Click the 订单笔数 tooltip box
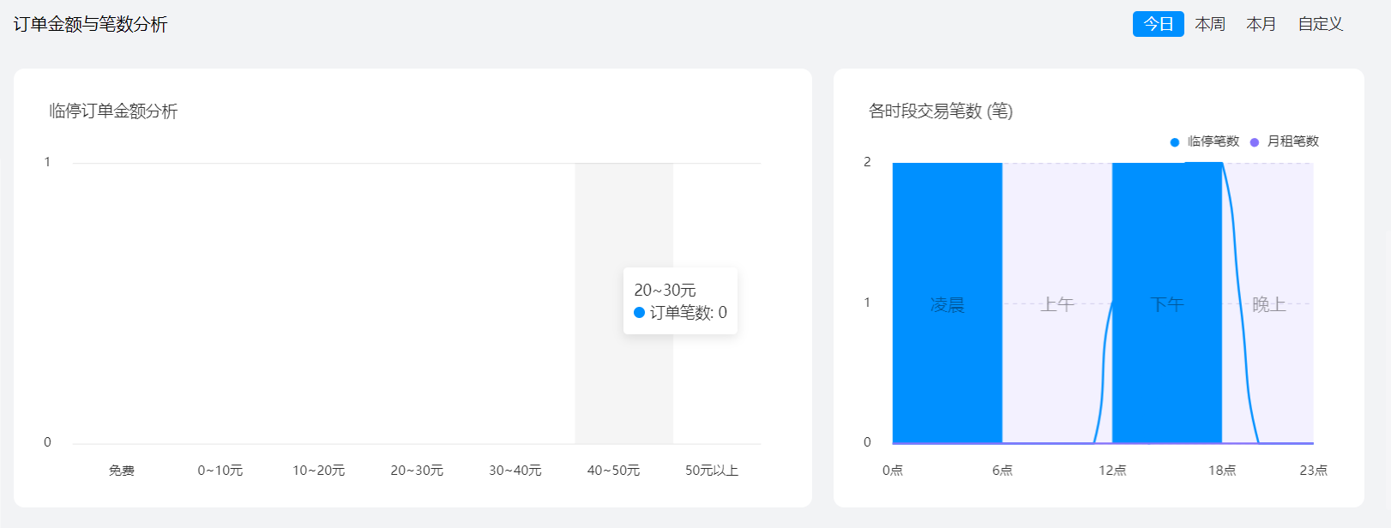This screenshot has width=1391, height=528. pyautogui.click(x=680, y=302)
